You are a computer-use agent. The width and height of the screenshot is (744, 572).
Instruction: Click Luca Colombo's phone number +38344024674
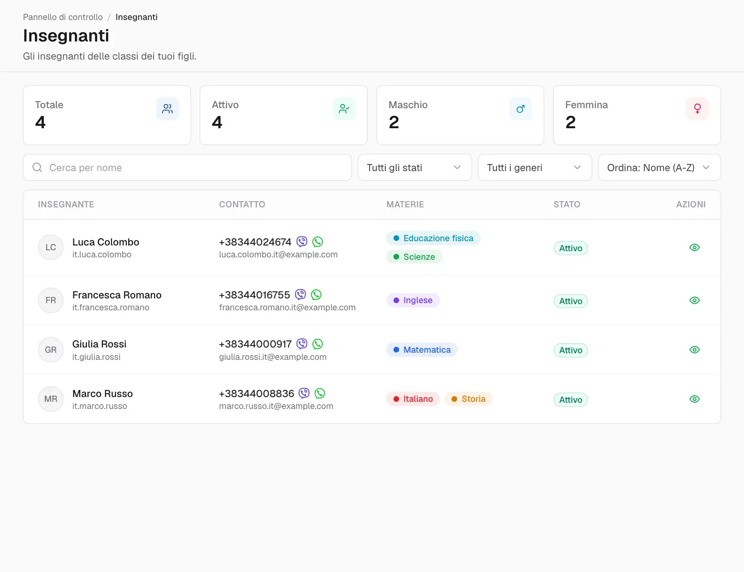tap(255, 242)
